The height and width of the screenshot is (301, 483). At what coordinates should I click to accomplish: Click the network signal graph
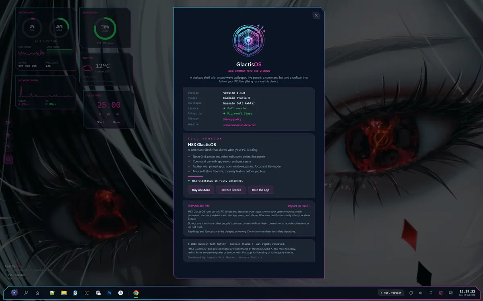click(45, 92)
